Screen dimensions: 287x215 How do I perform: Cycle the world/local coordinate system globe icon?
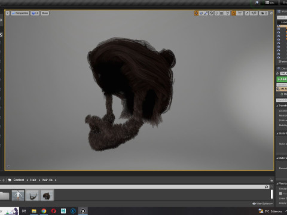[212, 13]
